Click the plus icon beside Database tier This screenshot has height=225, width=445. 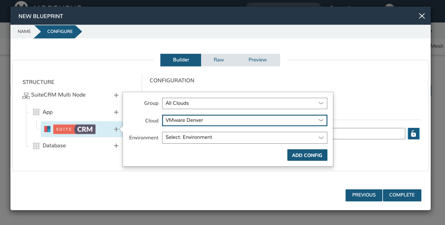pos(116,146)
